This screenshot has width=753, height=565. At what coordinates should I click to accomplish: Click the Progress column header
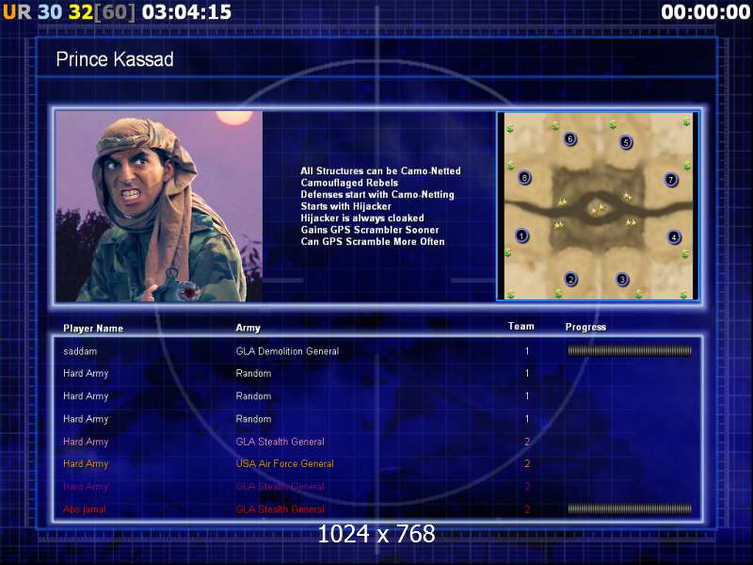pyautogui.click(x=585, y=327)
